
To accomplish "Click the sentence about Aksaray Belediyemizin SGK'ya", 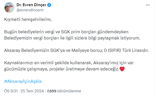I will pyautogui.click(x=76, y=50).
